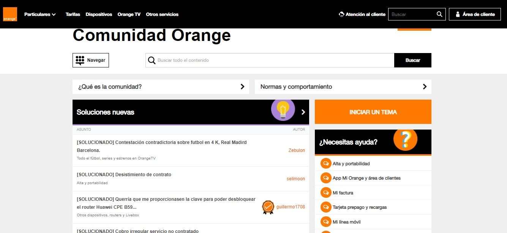Screen dimensions: 507x233
Task: Click the chat bubble icon beside Mi factura
Action: [326, 192]
